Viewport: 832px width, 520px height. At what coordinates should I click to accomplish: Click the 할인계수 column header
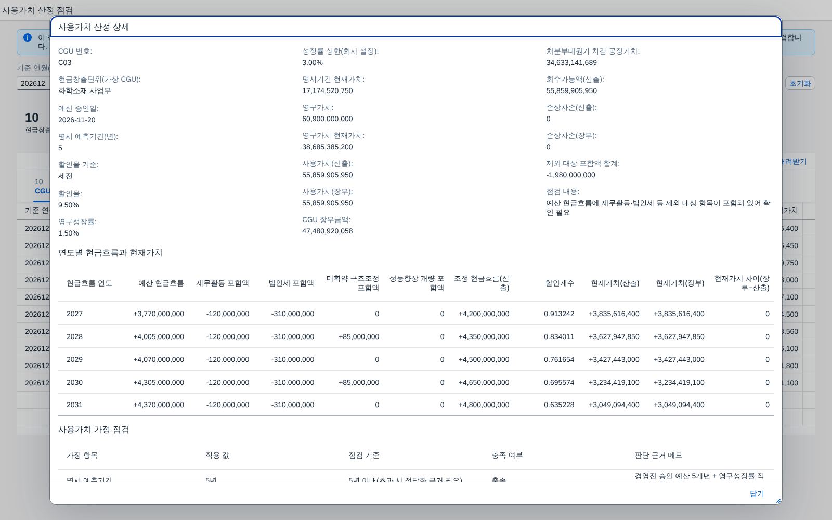[x=560, y=283]
